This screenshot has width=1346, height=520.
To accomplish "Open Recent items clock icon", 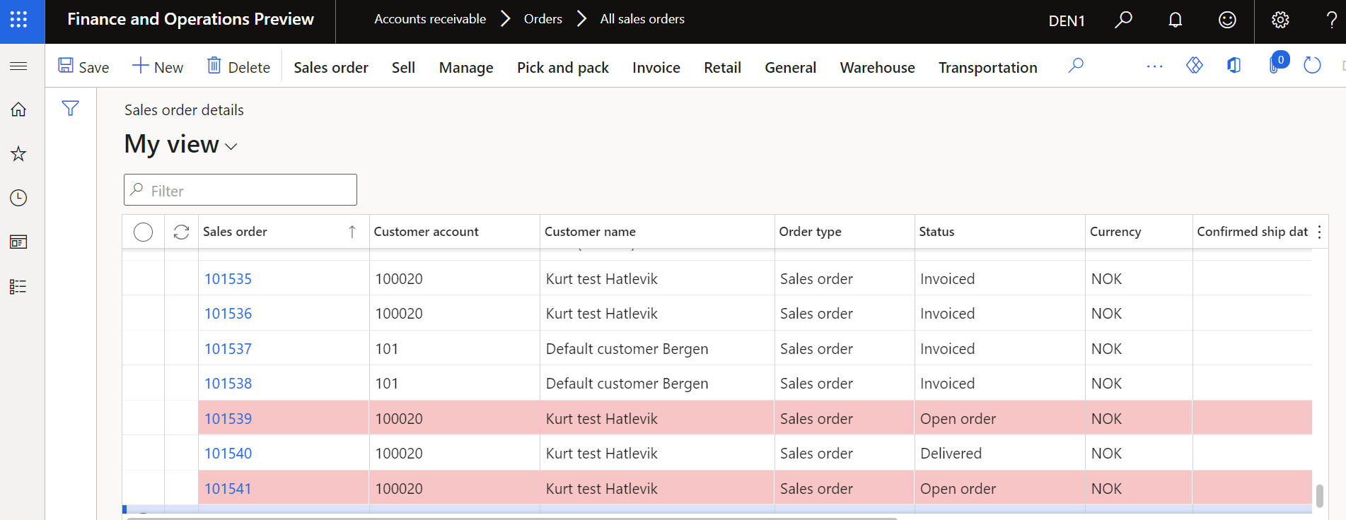I will 18,198.
